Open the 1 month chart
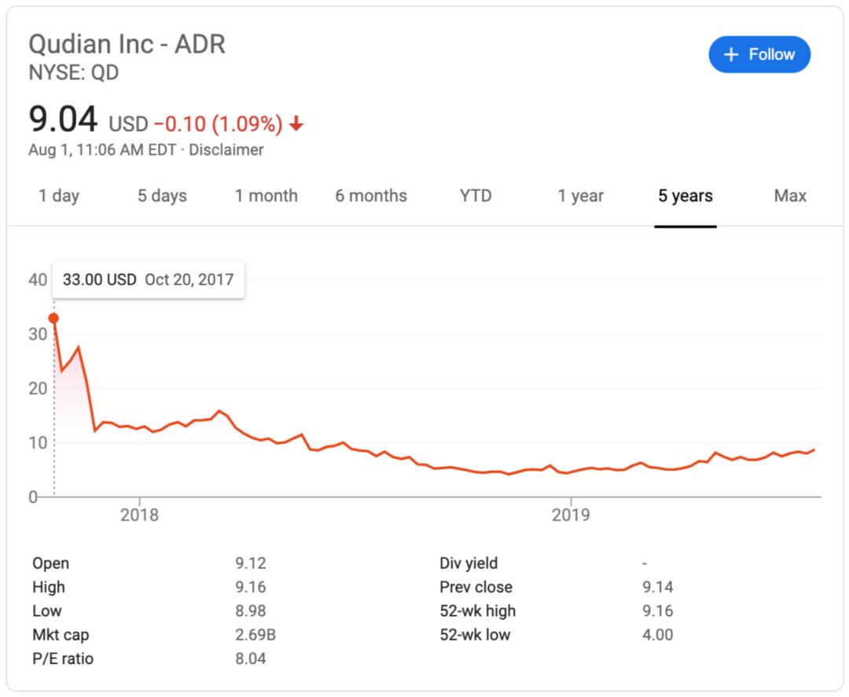This screenshot has height=697, width=849. coord(266,196)
